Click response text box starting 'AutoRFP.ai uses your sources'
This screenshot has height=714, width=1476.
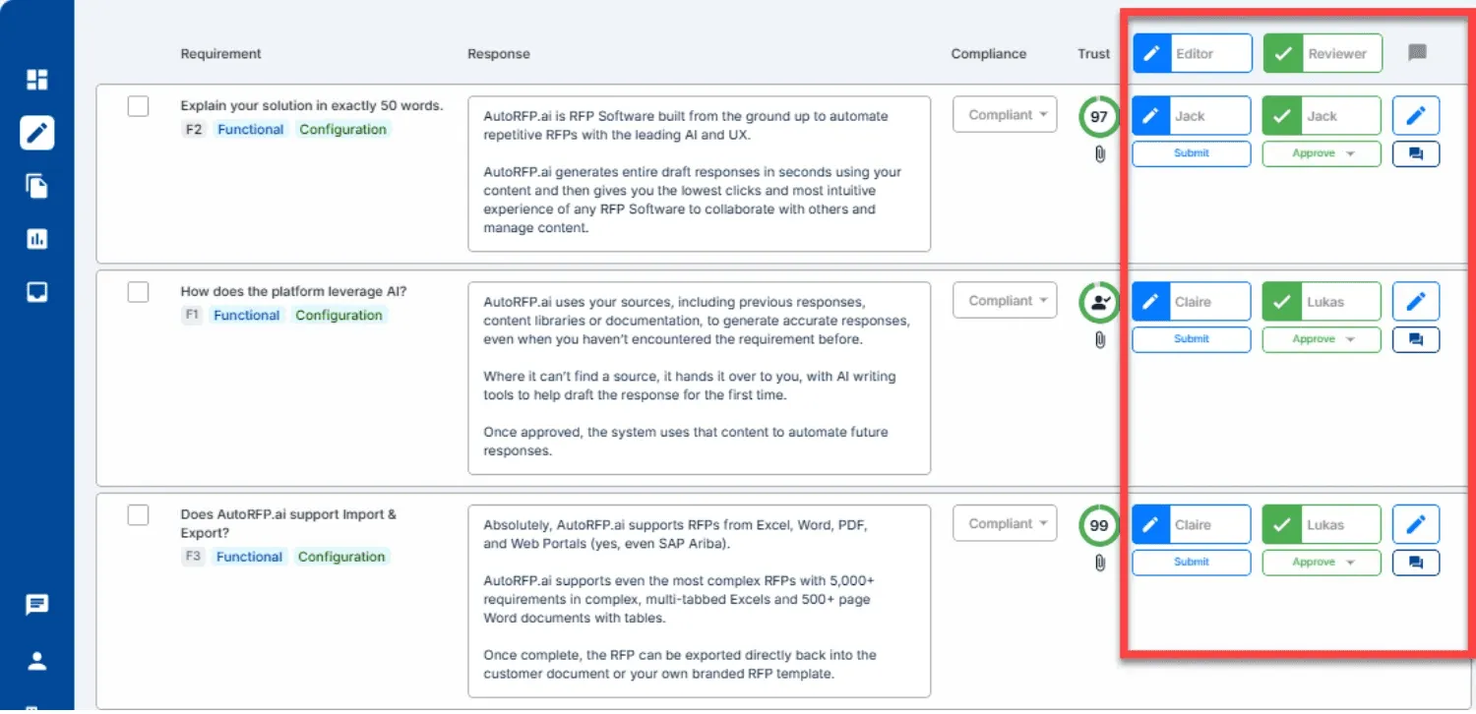click(700, 378)
